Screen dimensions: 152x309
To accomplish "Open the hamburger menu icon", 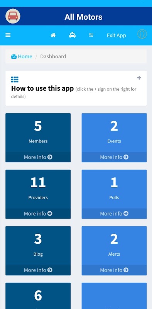I will point(8,35).
